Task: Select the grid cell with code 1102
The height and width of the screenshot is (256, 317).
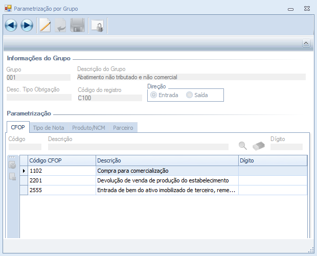Action: pos(62,171)
